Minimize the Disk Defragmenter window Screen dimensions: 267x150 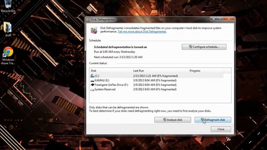tap(213, 19)
